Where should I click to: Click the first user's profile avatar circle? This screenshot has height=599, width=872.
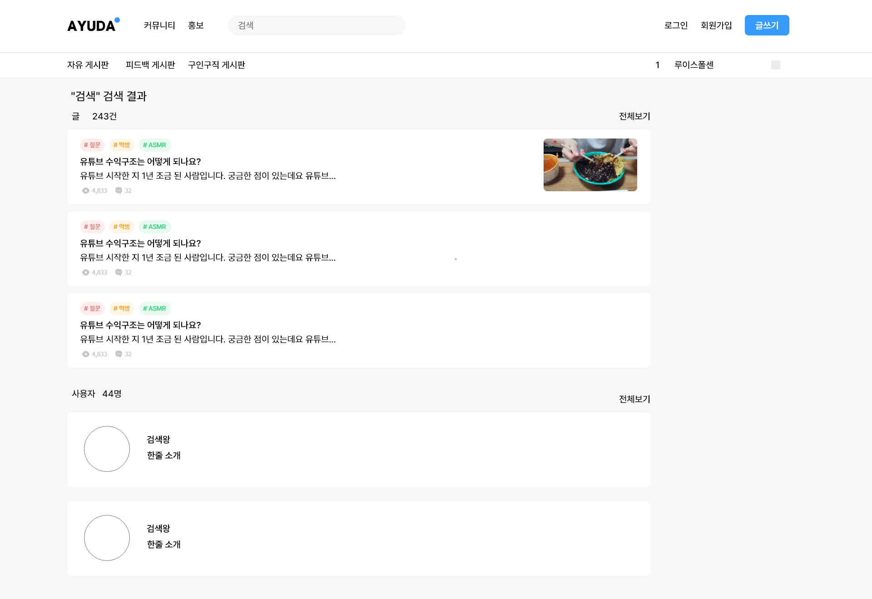click(107, 449)
